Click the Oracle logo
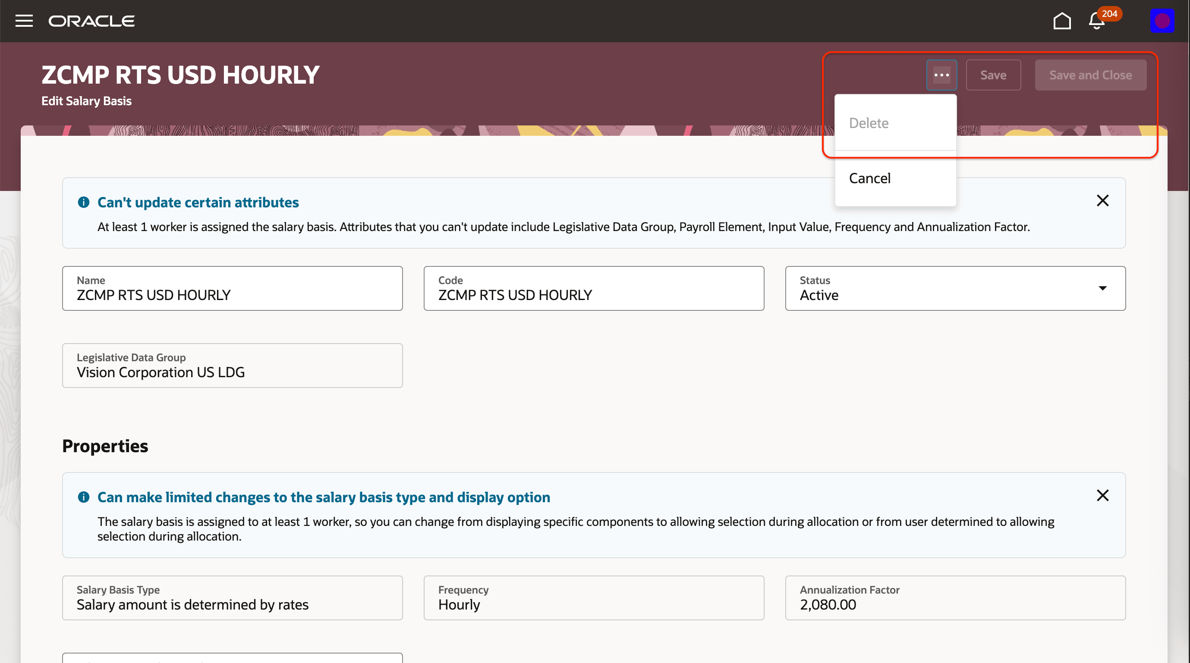 click(91, 21)
